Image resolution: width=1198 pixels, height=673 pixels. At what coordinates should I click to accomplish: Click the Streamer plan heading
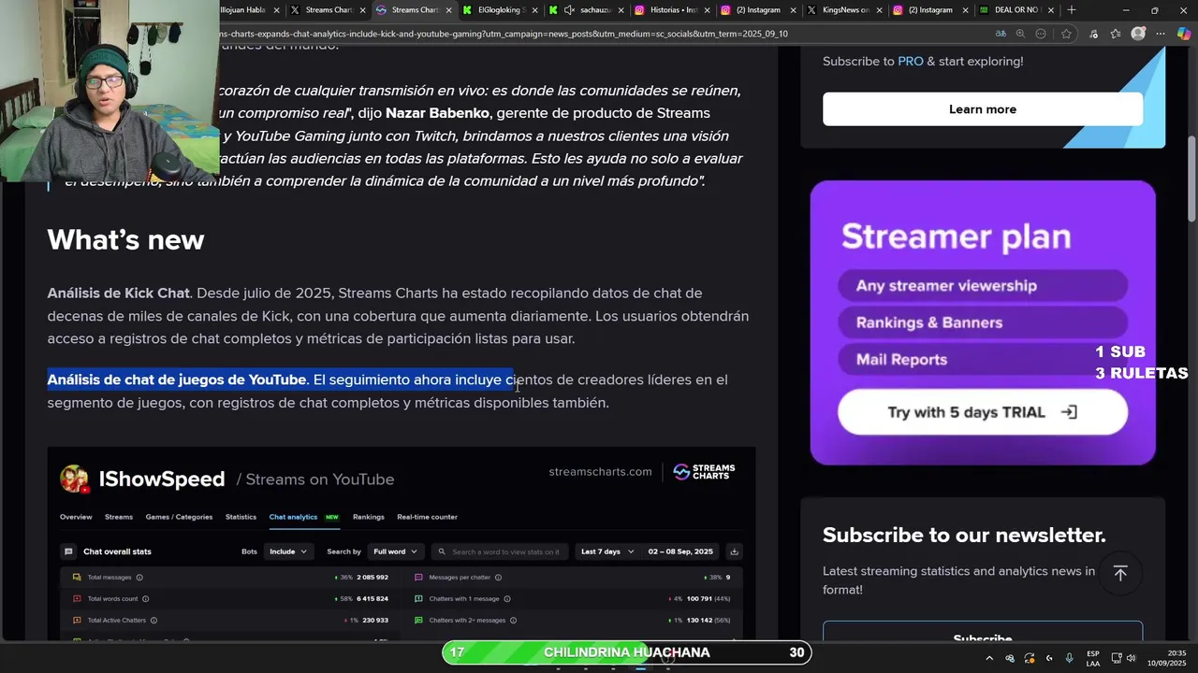[956, 236]
